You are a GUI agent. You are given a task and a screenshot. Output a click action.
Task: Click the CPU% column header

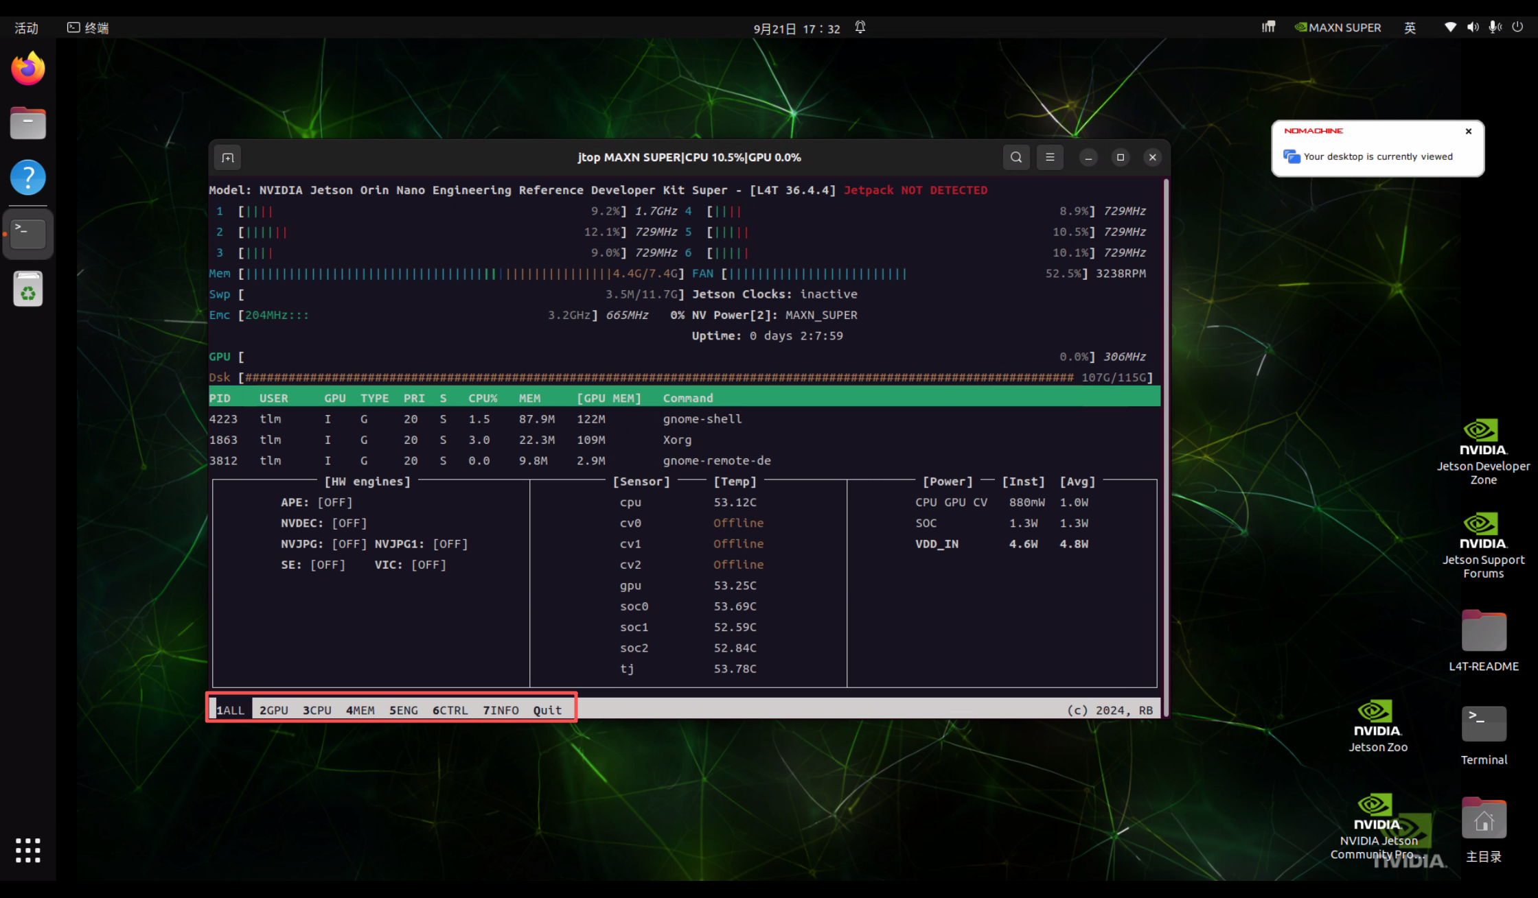click(483, 398)
